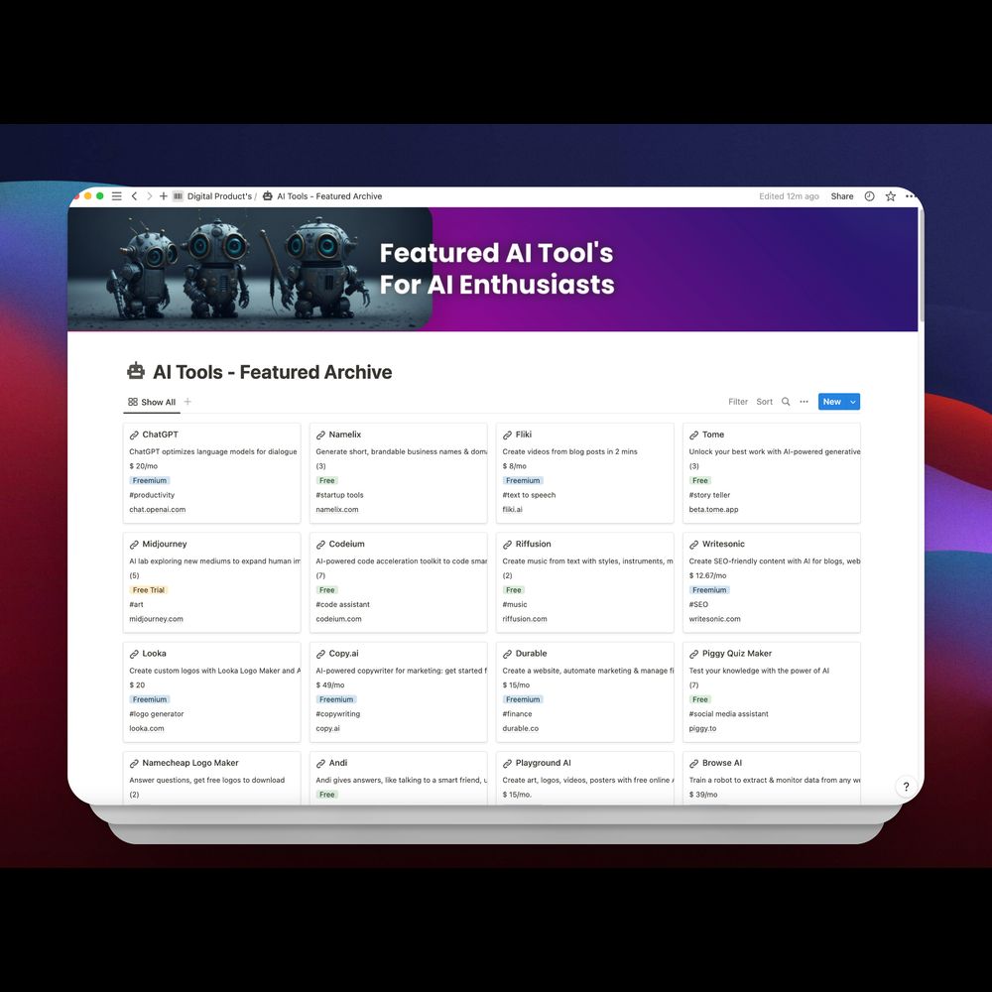Select the Show All view tab
Image resolution: width=992 pixels, height=992 pixels.
pyautogui.click(x=152, y=403)
